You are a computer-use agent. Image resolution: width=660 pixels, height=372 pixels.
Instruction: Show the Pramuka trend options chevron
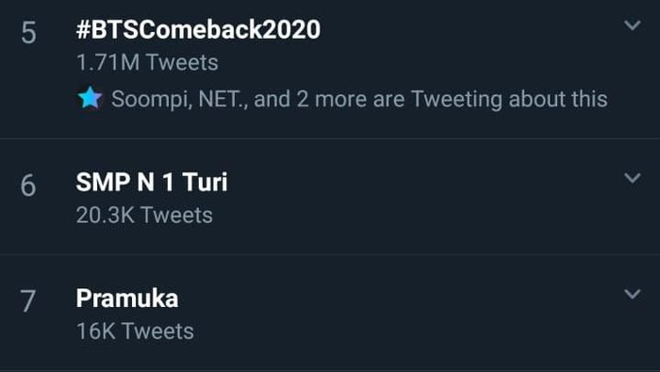tap(633, 294)
